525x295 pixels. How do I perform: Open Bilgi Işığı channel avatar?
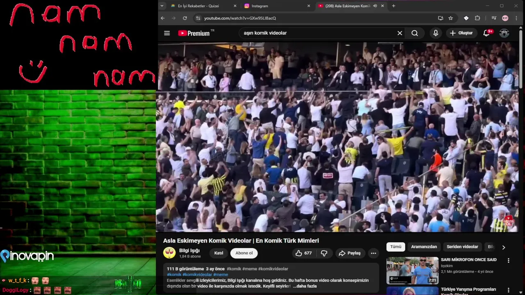pos(169,253)
